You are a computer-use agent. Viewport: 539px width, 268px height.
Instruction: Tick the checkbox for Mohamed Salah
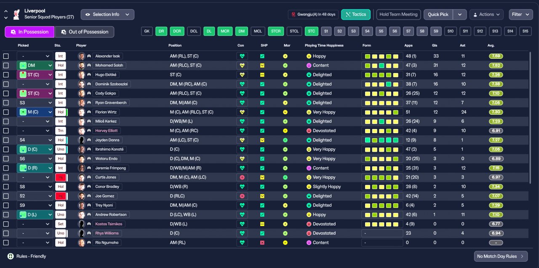(x=6, y=66)
